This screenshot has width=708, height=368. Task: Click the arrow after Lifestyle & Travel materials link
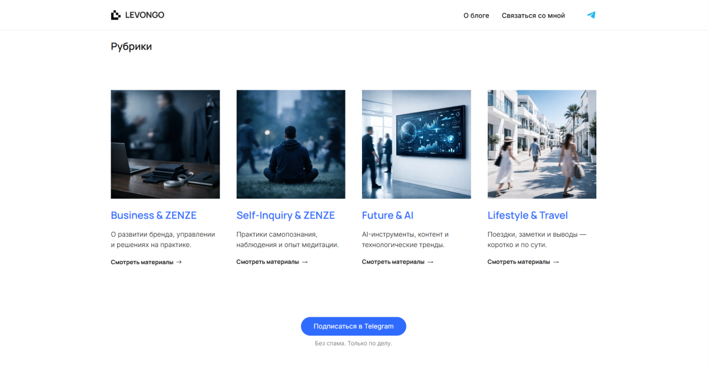[555, 262]
